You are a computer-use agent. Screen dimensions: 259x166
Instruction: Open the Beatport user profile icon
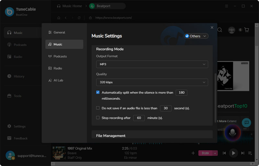(231, 30)
